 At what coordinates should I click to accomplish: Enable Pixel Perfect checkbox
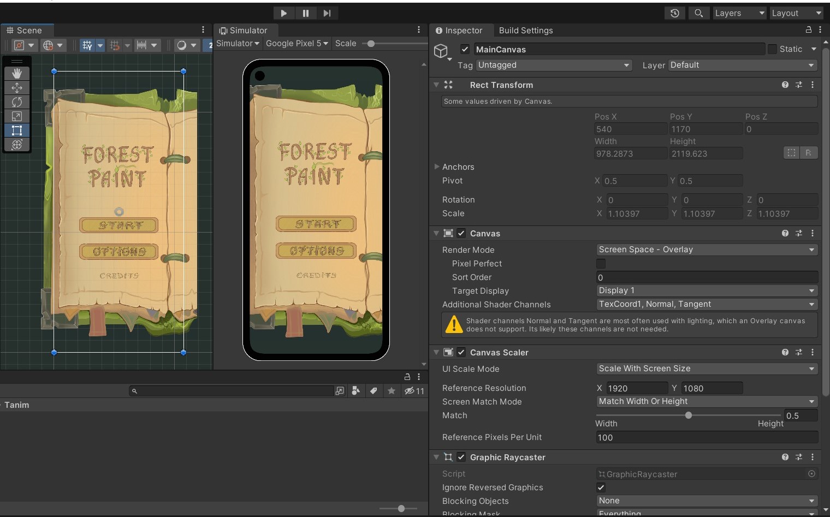[x=601, y=263]
